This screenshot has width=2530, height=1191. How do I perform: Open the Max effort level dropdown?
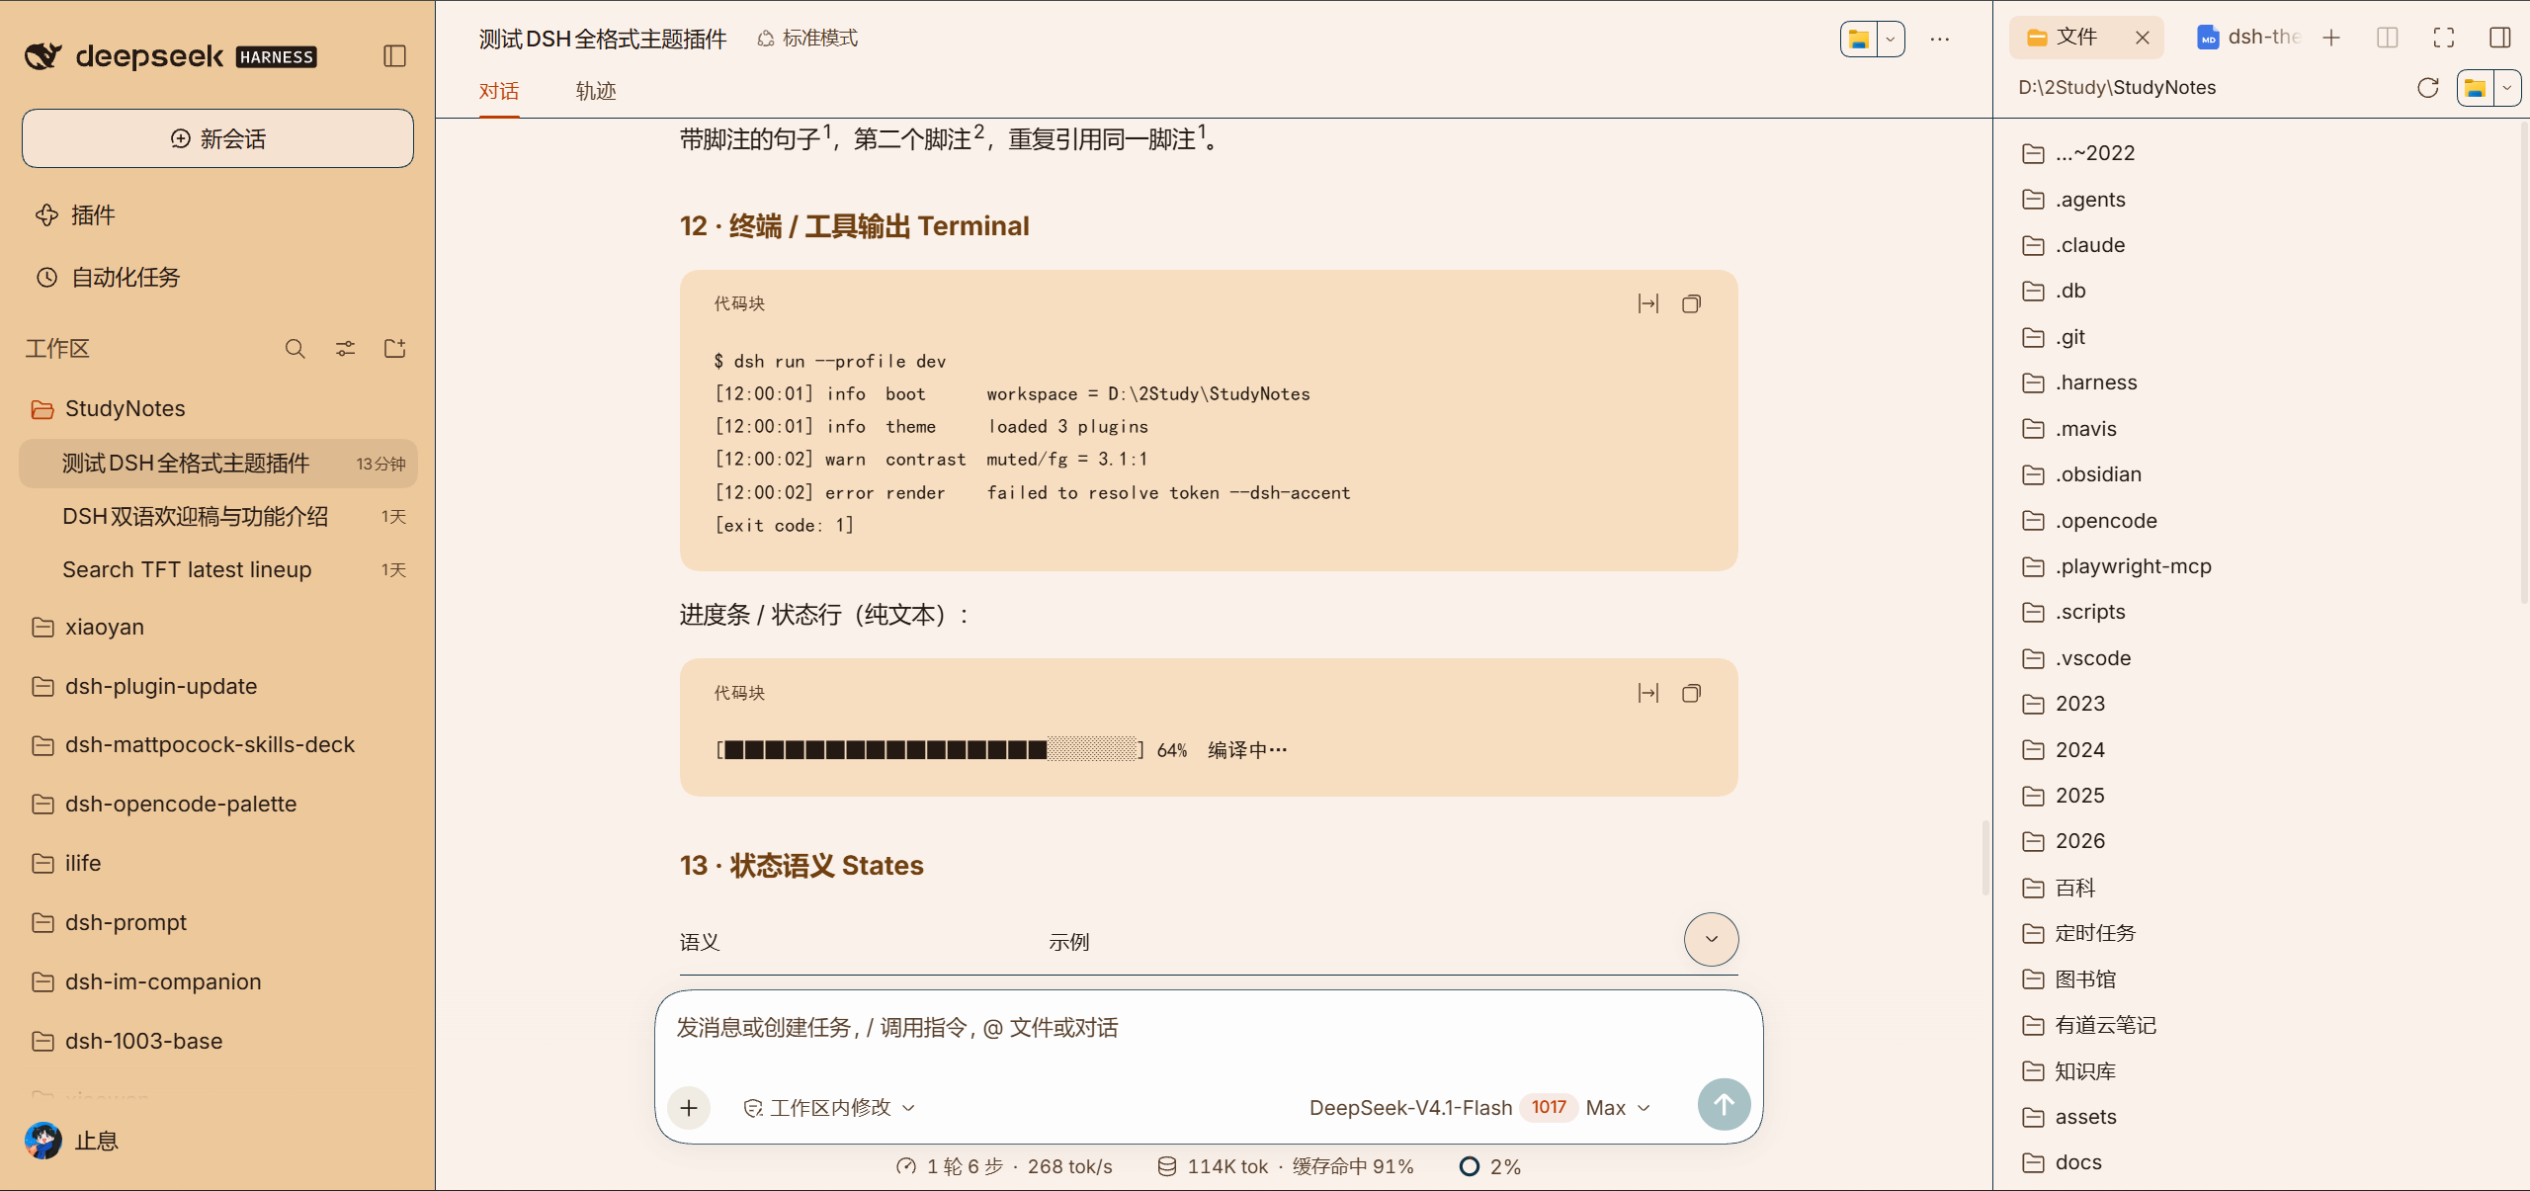click(1618, 1108)
